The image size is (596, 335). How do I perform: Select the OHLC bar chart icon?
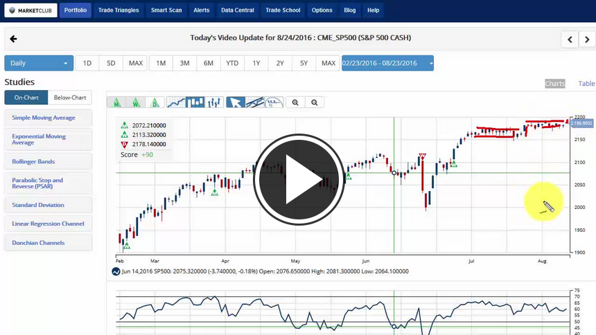[x=215, y=102]
